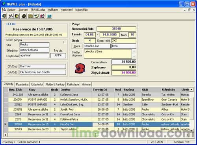Image resolution: width=197 pixels, height=145 pixels.
Task: Click the Ubytování field apartmán
Action: tap(34, 55)
